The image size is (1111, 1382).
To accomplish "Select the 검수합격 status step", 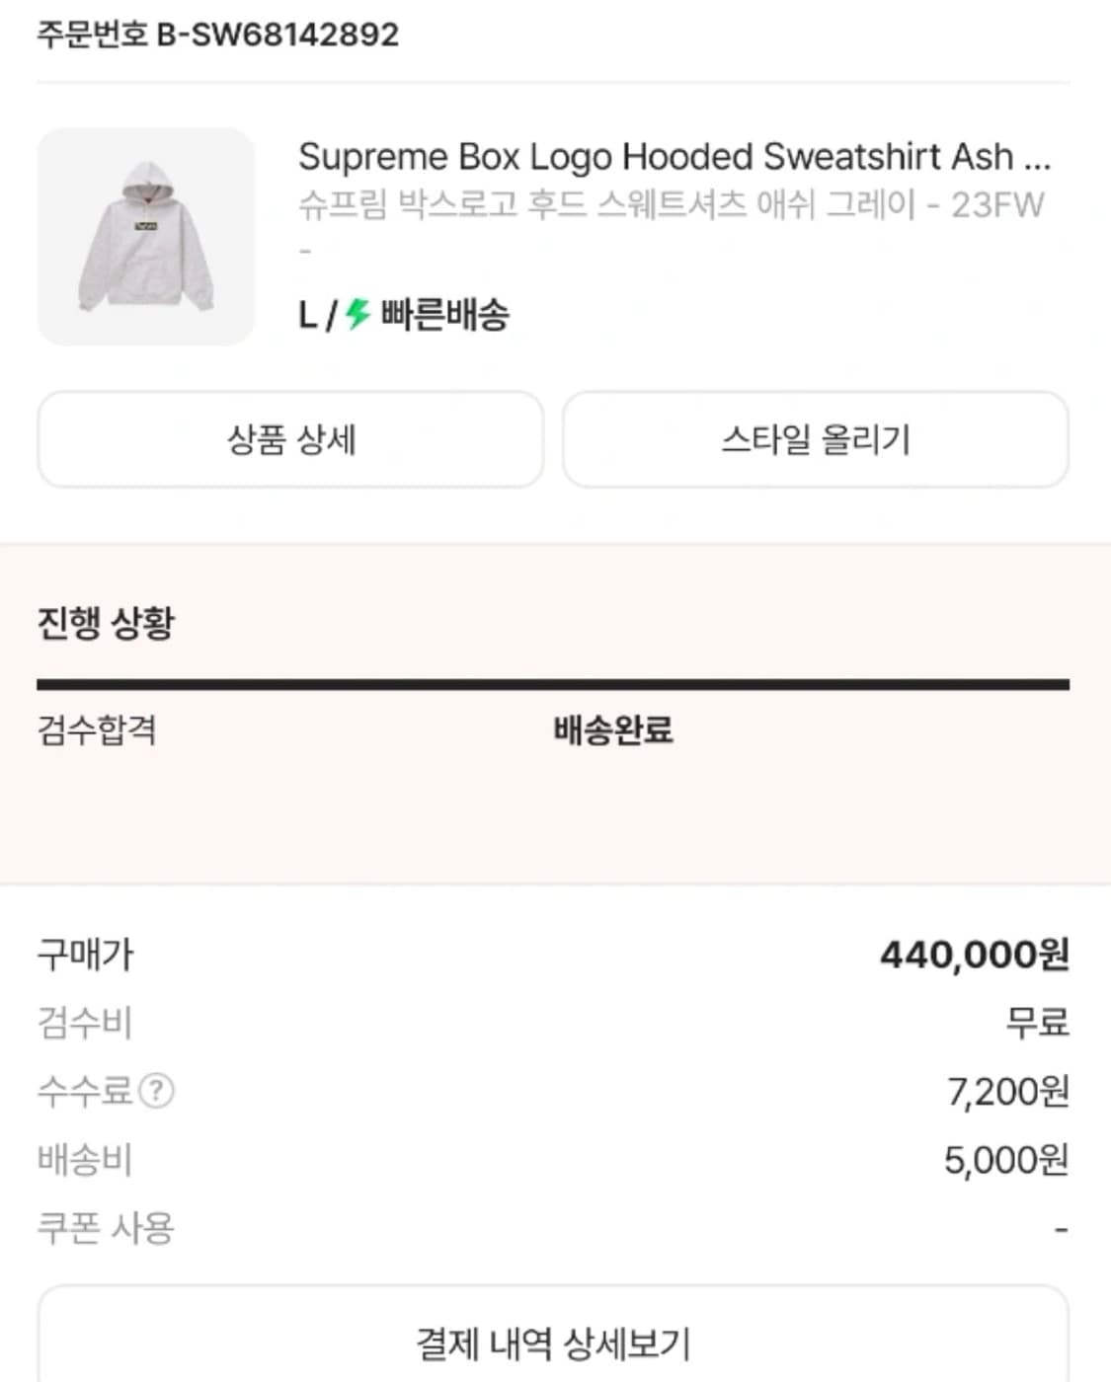I will coord(97,730).
